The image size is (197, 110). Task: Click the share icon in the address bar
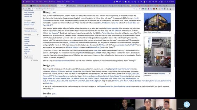point(137,9)
